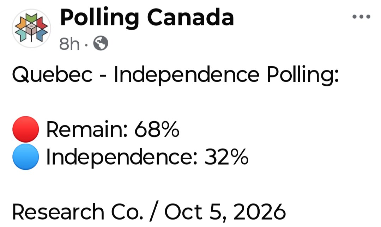Click the word Quebec in the headline
The image size is (381, 227).
click(x=52, y=74)
